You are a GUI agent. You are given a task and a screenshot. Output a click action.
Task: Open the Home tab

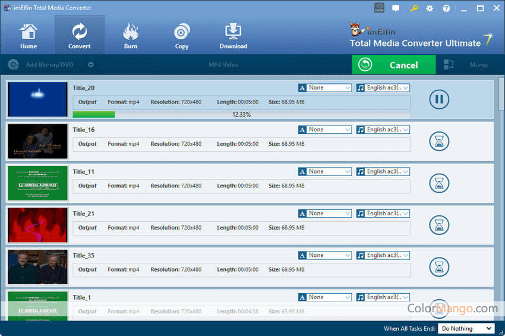tap(28, 36)
